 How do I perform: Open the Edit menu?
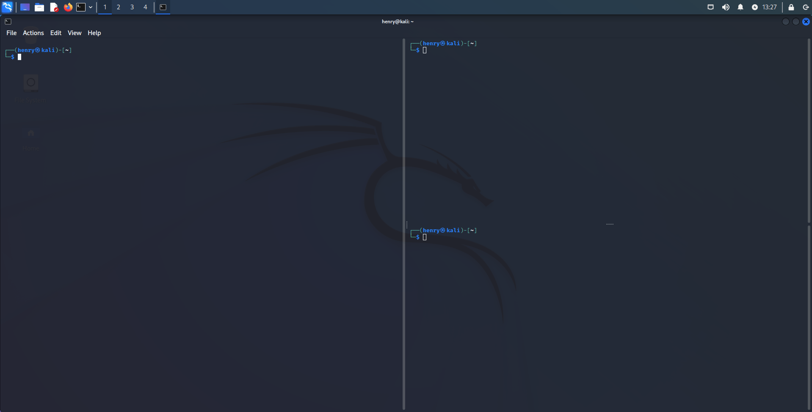[56, 33]
